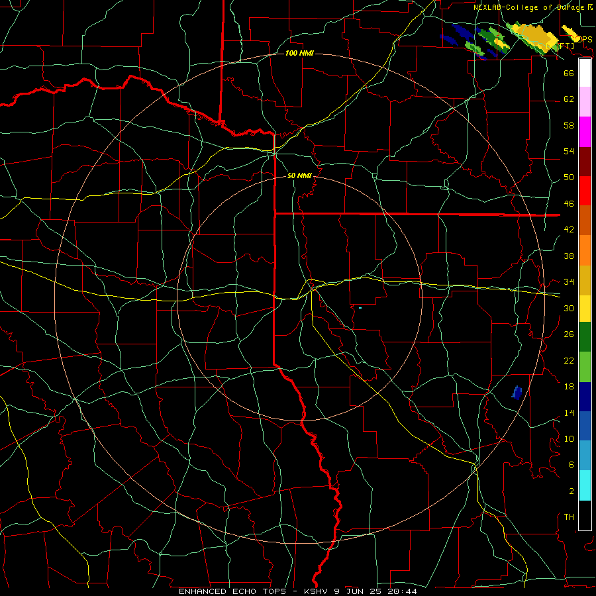Click the 'ENHANCED ECHO TOPS' product title

232,591
